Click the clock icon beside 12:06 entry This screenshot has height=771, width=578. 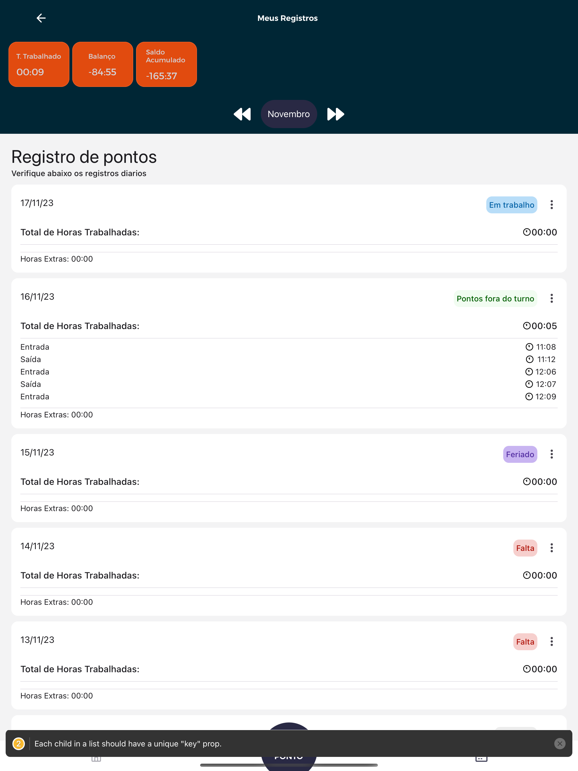(529, 372)
